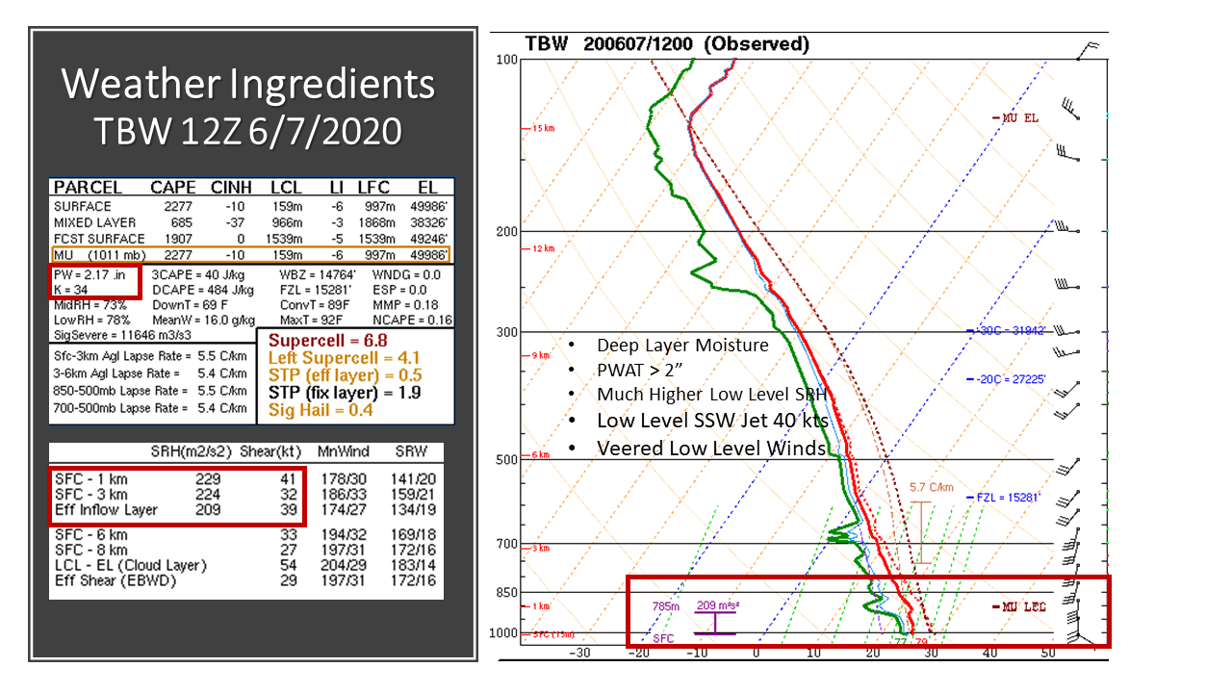Screen dimensions: 1232x693
Task: Select the "Low Level SSW Jet 40 kts" bullet
Action: 712,421
